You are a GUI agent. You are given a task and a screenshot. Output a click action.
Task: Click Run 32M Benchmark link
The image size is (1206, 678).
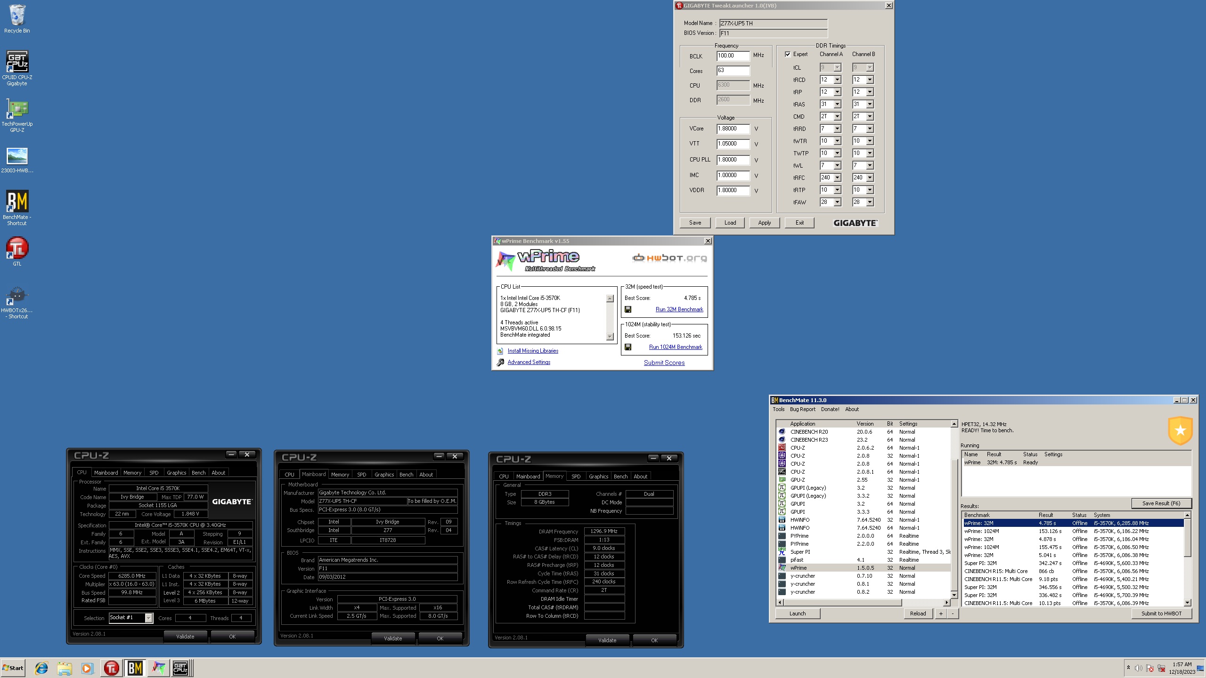(x=679, y=309)
